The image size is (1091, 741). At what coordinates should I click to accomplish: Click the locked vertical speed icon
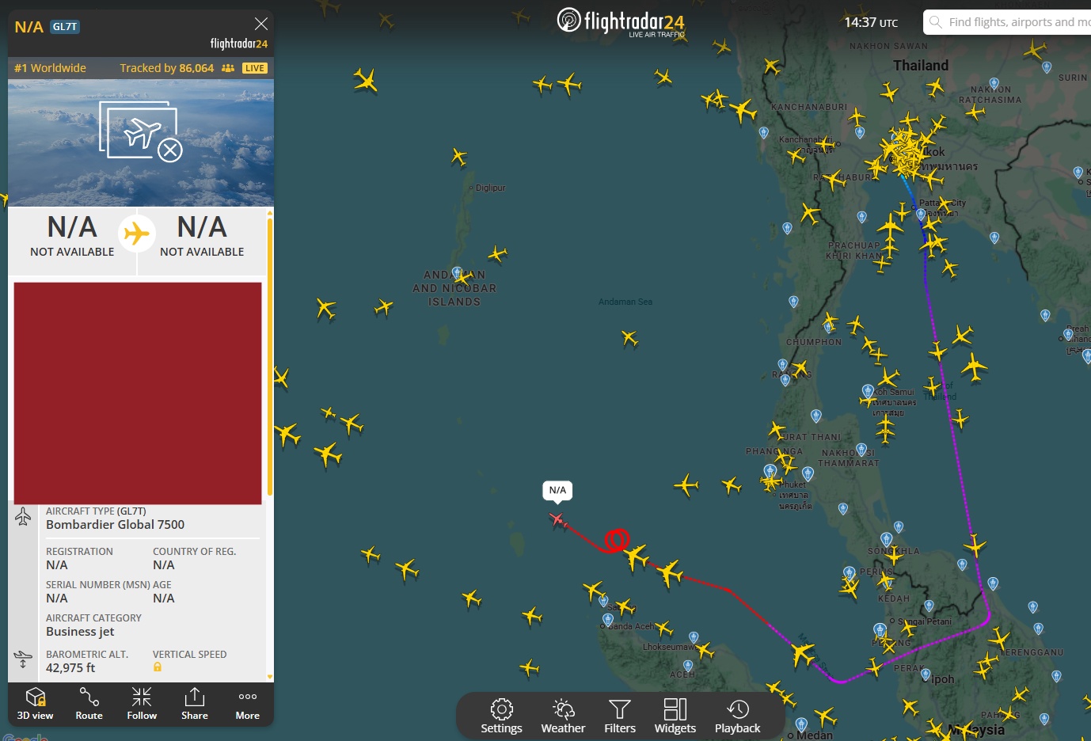158,667
